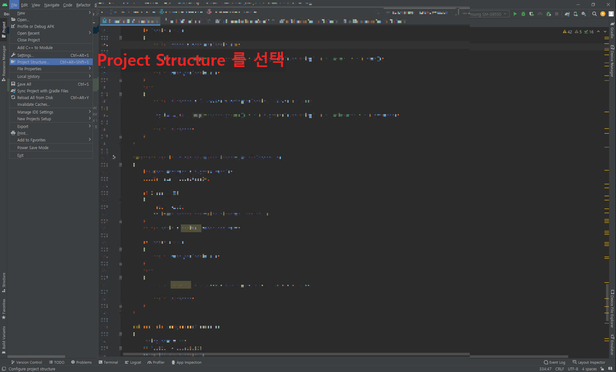The width and height of the screenshot is (616, 372).
Task: Attach debugger to Android process
Action: click(x=549, y=14)
